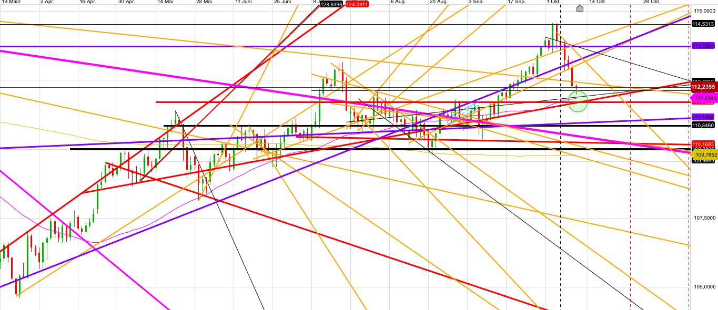Select the purple 113,7264 price label
Image resolution: width=718 pixels, height=310 pixels.
[703, 46]
